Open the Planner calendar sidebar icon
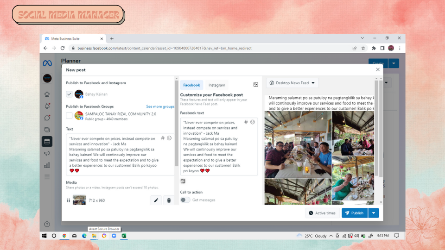The image size is (445, 250). tap(47, 142)
